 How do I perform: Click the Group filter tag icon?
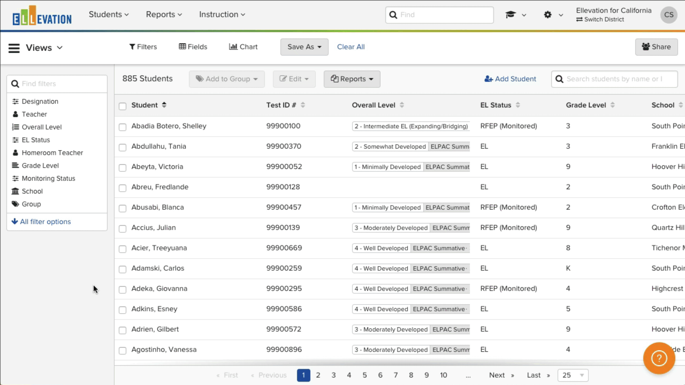click(15, 204)
